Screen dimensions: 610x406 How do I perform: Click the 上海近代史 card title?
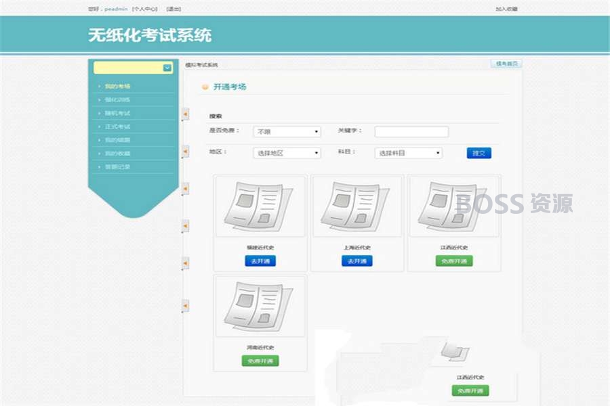[357, 248]
